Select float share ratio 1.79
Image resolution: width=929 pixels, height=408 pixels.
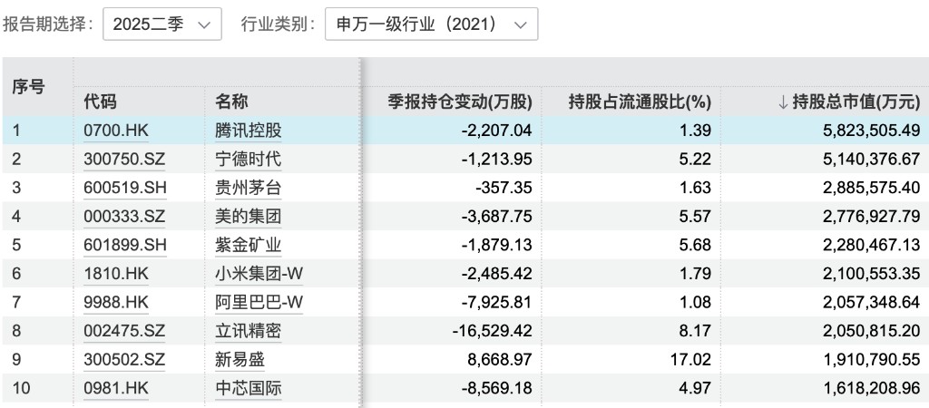click(696, 274)
